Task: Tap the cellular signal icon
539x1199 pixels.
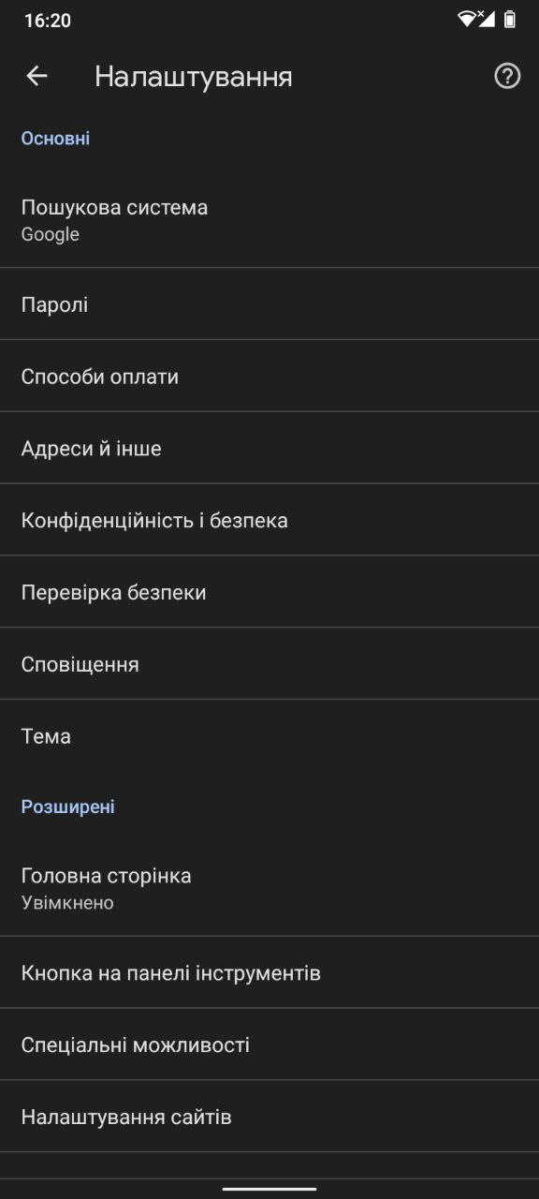Action: (486, 19)
